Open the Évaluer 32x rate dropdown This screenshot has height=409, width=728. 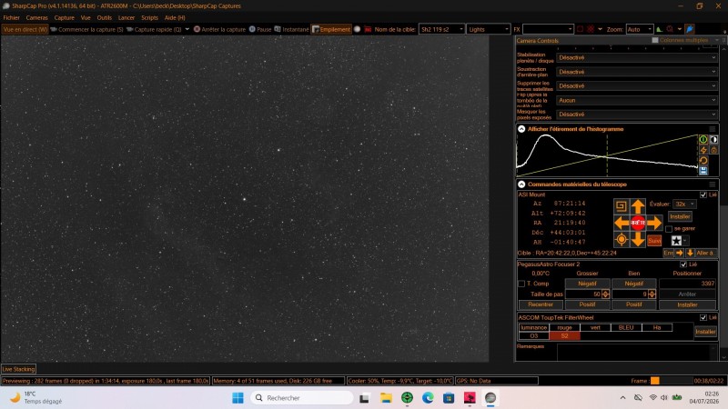coord(684,204)
